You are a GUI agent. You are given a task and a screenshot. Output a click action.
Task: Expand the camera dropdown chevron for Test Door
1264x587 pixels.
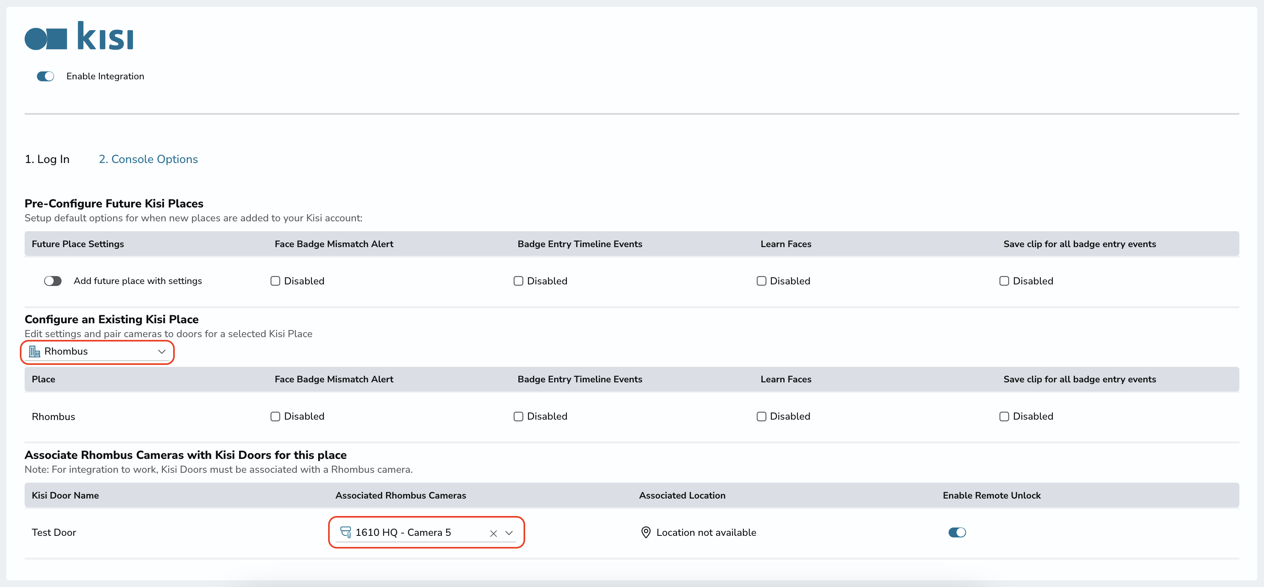[x=509, y=533]
